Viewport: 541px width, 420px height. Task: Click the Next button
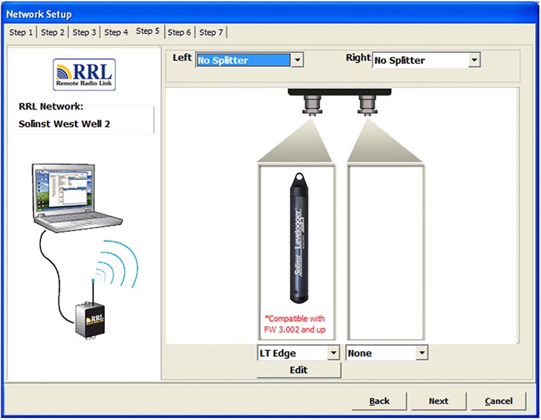pyautogui.click(x=438, y=401)
